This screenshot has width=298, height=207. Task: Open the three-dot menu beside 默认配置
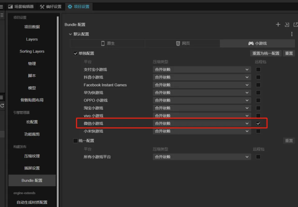click(x=291, y=34)
